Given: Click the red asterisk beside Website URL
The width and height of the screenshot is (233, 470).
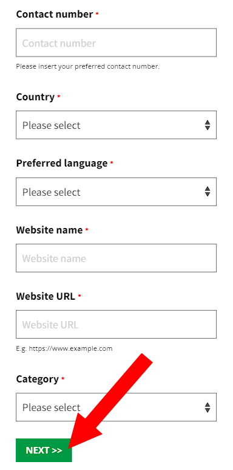Looking at the screenshot, I should pos(79,295).
